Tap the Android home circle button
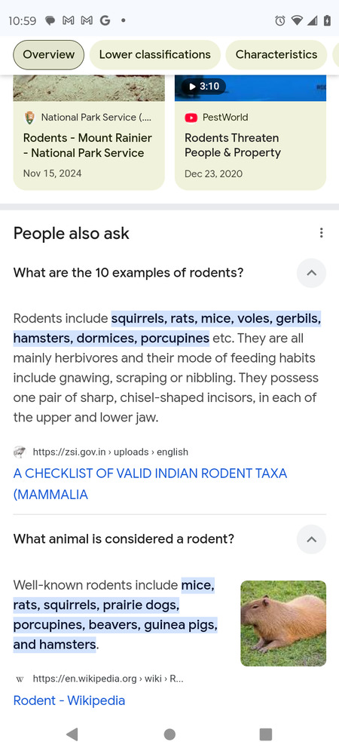This screenshot has width=339, height=754. [x=169, y=734]
